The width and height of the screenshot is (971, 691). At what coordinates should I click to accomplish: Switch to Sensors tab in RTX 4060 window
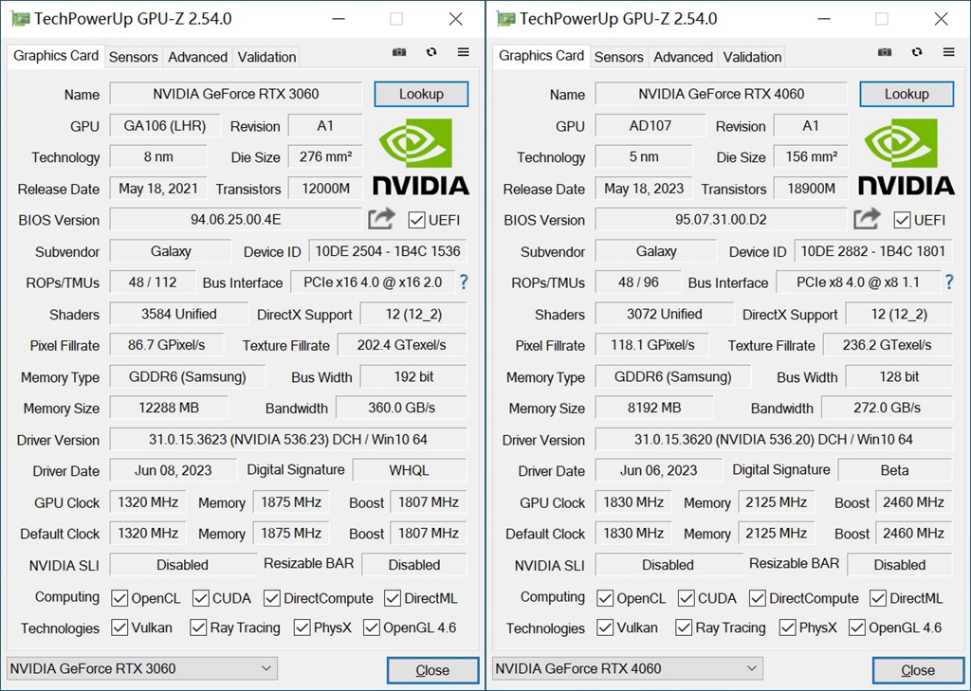pos(618,57)
